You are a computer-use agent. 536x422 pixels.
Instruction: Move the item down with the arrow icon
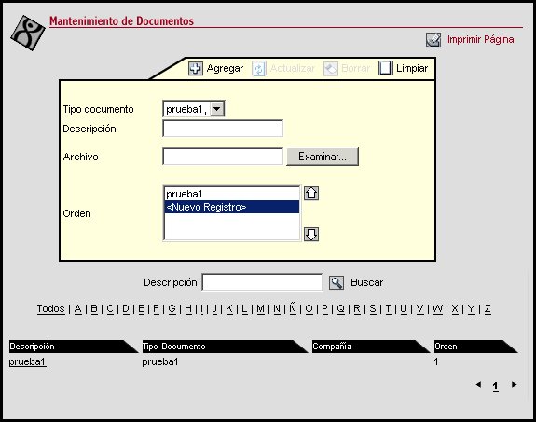click(311, 235)
